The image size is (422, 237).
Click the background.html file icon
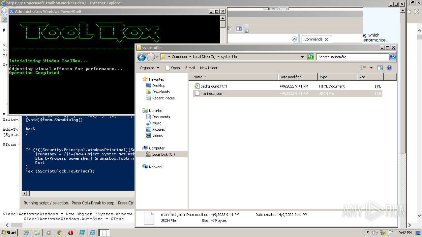[x=197, y=86]
